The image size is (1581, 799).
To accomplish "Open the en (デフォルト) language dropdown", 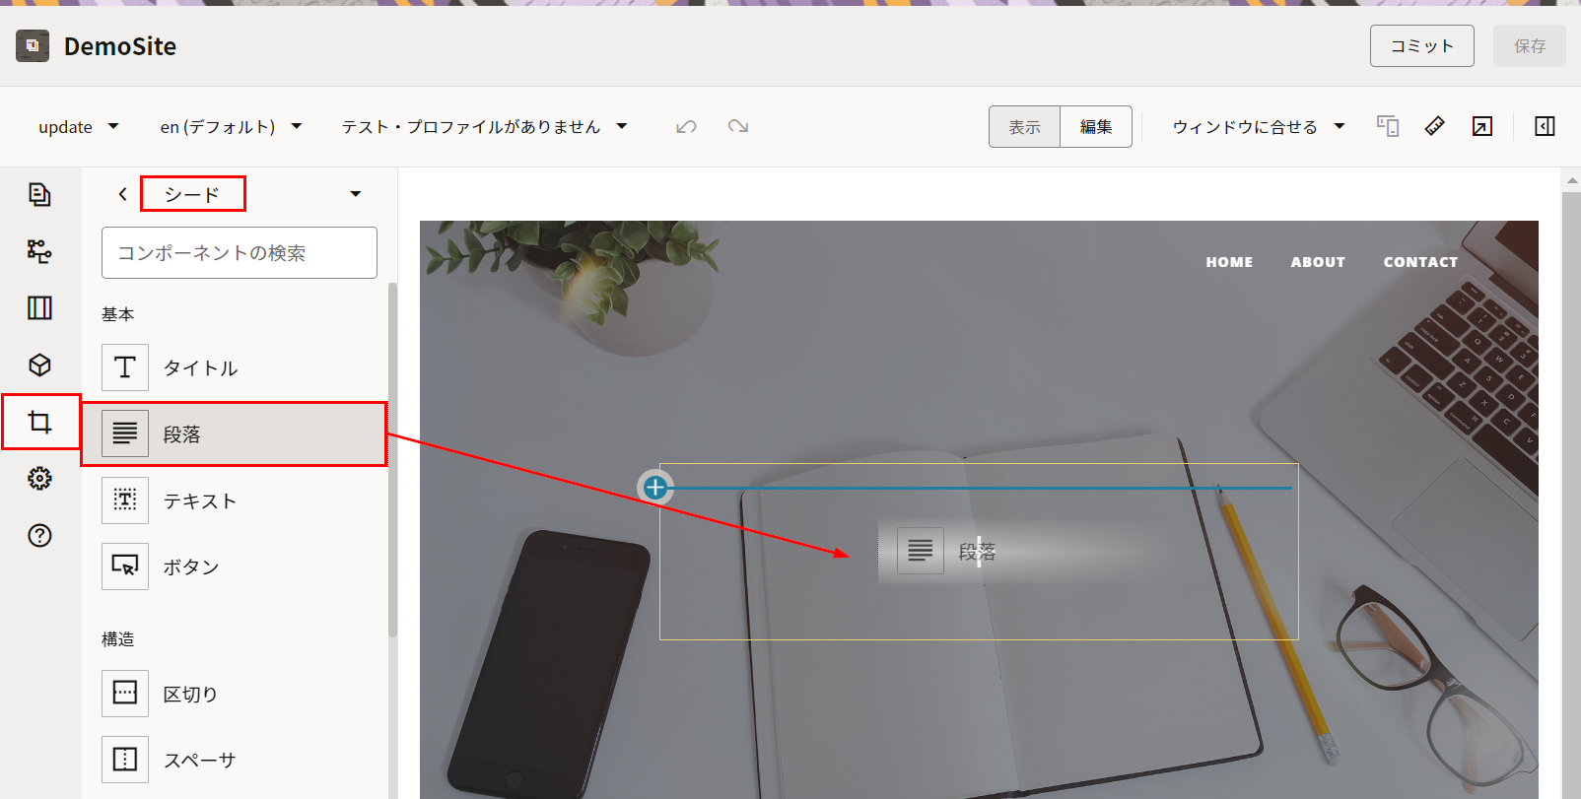I will pyautogui.click(x=231, y=126).
